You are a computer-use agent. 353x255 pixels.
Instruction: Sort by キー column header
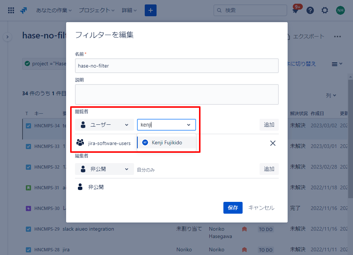tap(38, 114)
